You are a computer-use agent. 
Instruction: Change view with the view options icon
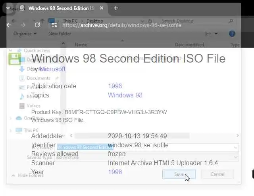208,34
